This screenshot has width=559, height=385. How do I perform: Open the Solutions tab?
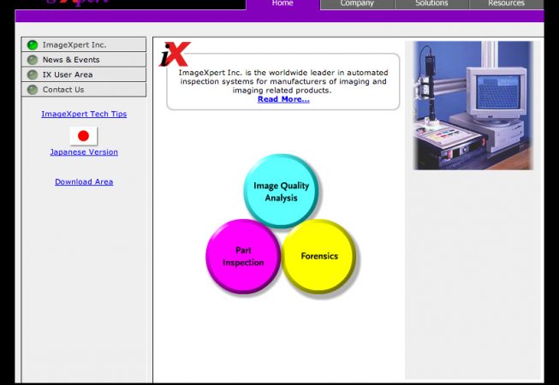coord(431,4)
